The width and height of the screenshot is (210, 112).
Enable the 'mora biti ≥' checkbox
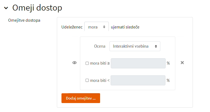pyautogui.click(x=87, y=63)
